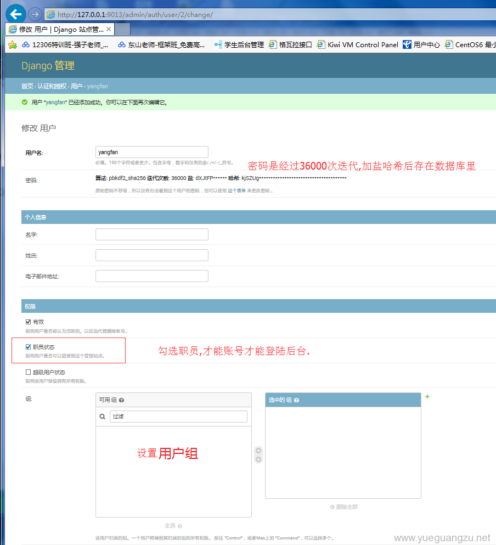Click the 用户中心 bookmark's icon
The image size is (496, 545).
coord(407,44)
